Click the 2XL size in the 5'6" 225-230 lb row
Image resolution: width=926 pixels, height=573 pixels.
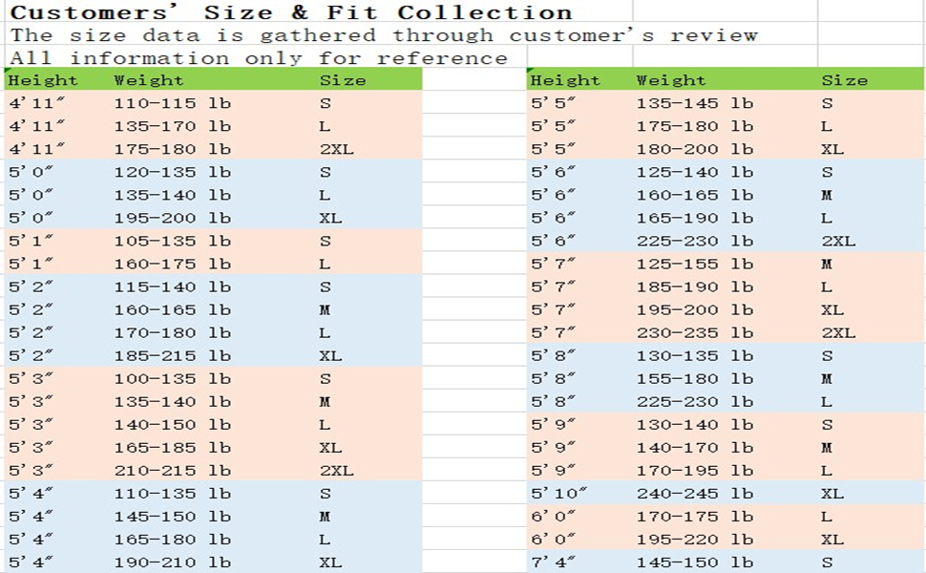click(x=838, y=241)
